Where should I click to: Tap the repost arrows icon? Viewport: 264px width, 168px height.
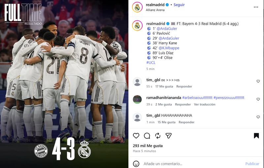[158, 136]
